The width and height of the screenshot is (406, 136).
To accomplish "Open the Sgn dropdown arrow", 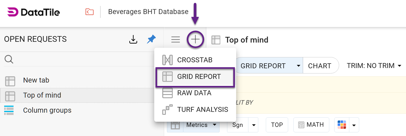I will 253,125.
